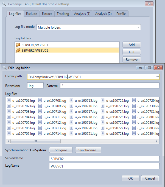The image size is (165, 187).
Task: Click the Pattern input field
Action: coord(110,86)
